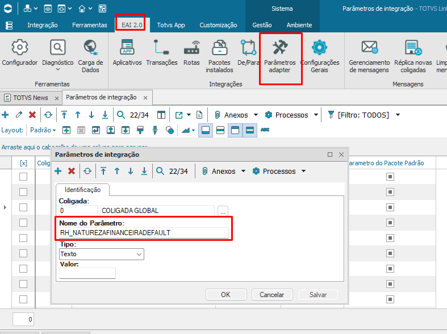Open the Configurador tool

pos(20,52)
